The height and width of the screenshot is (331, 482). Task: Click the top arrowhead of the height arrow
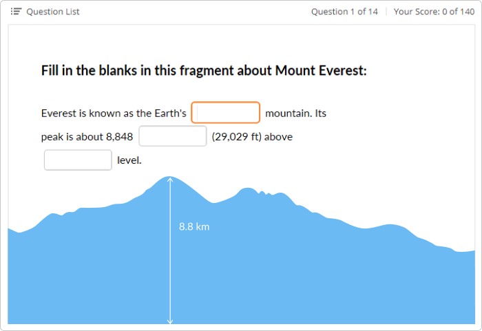170,180
